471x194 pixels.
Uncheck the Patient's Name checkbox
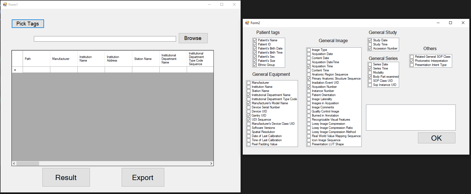pos(255,40)
